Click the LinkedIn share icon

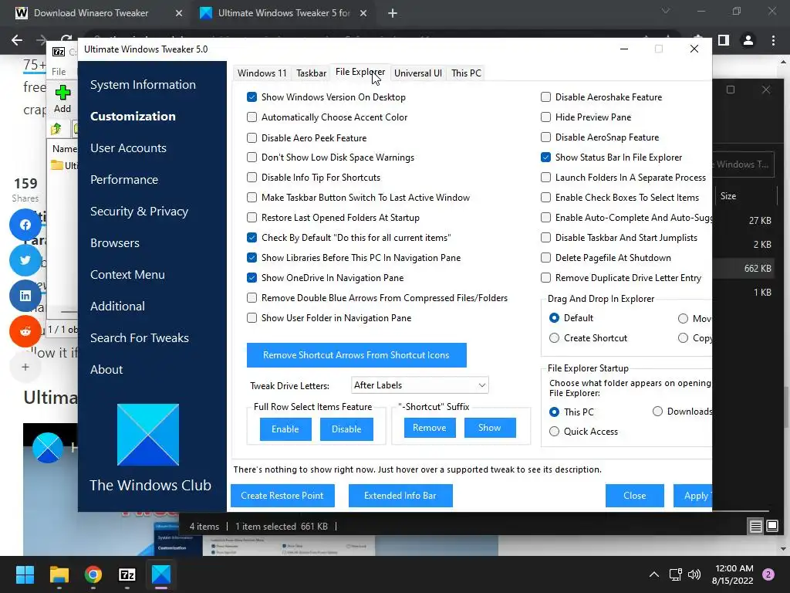tap(25, 296)
